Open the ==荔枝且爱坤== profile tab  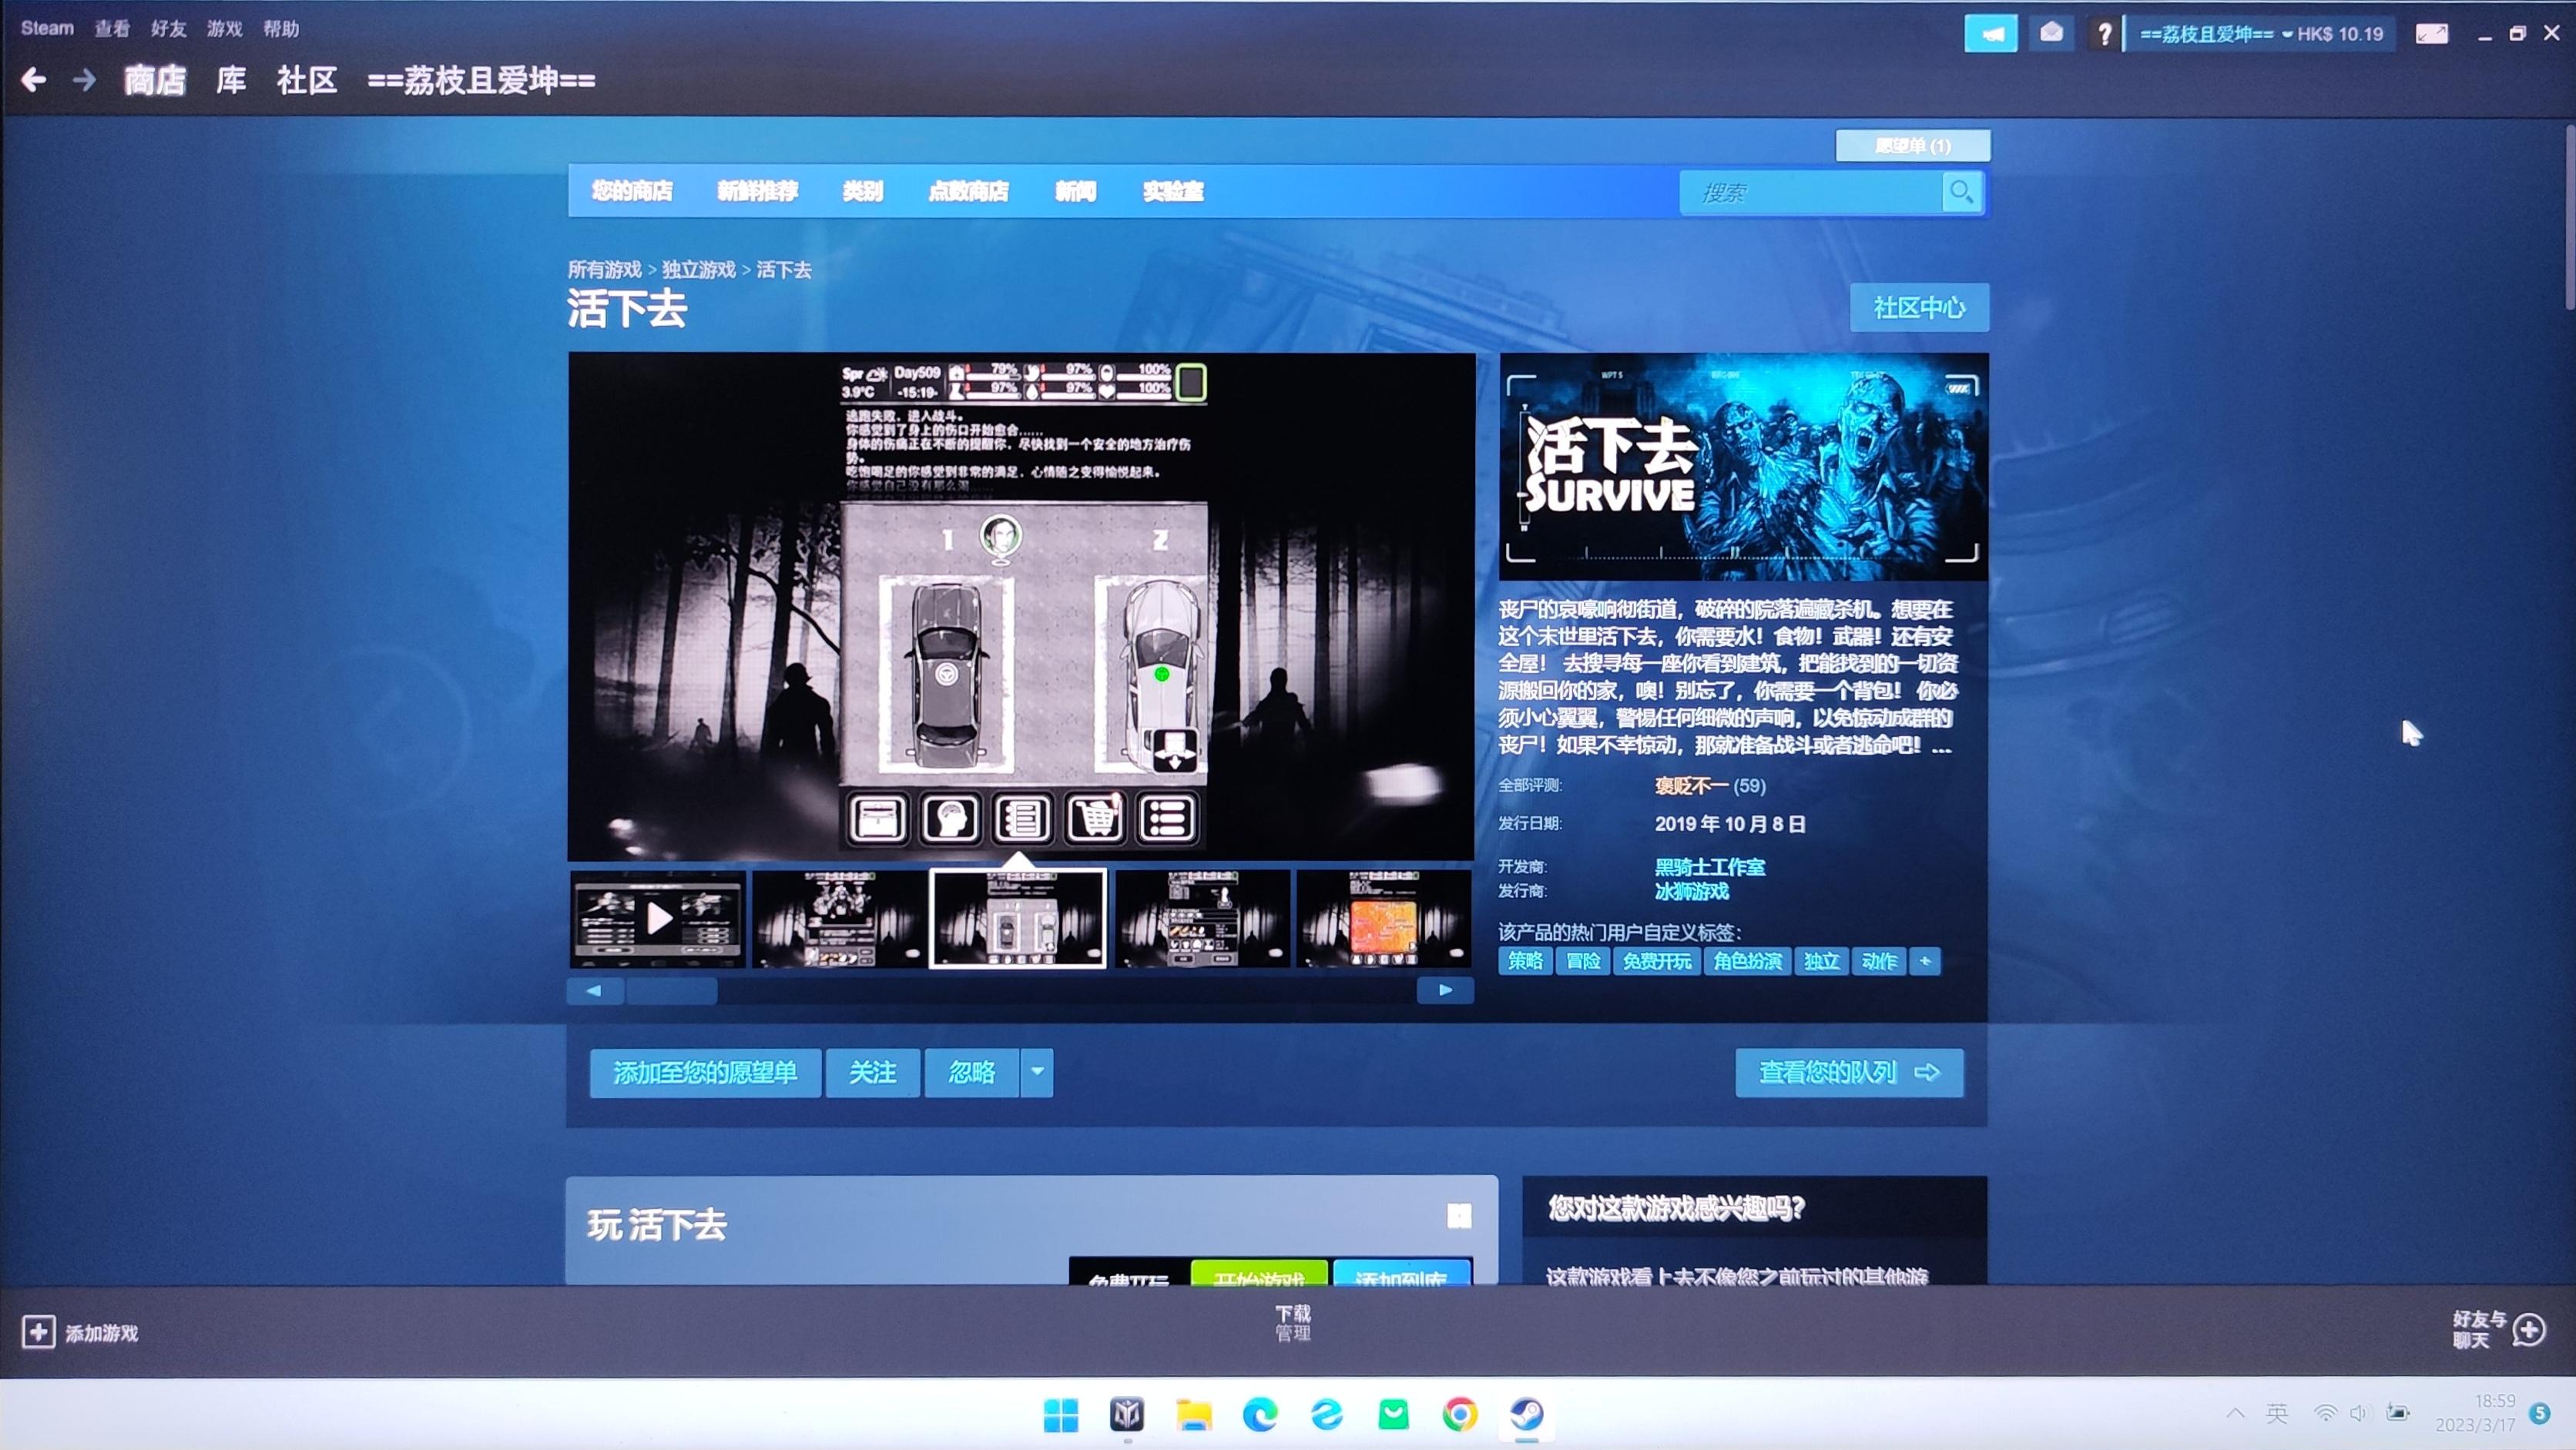pos(481,80)
